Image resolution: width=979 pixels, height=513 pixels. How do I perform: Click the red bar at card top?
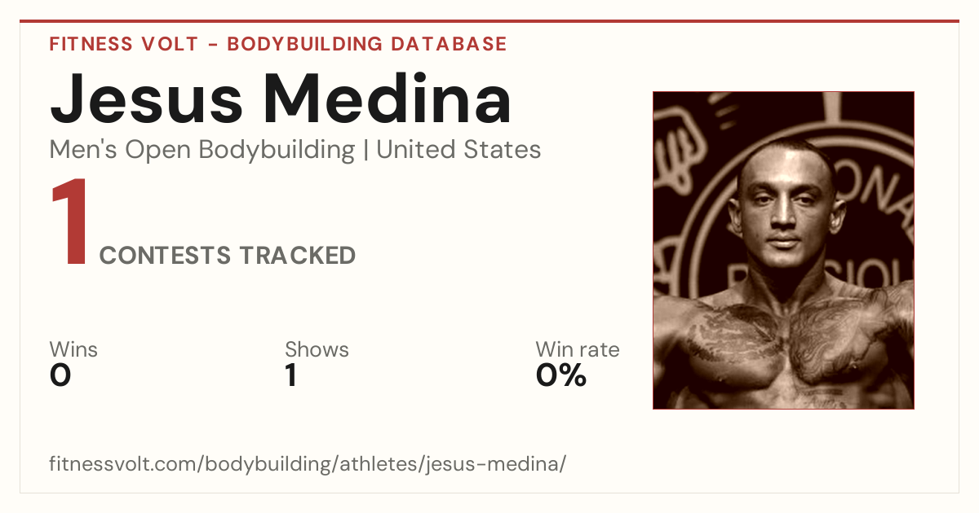coord(489,21)
